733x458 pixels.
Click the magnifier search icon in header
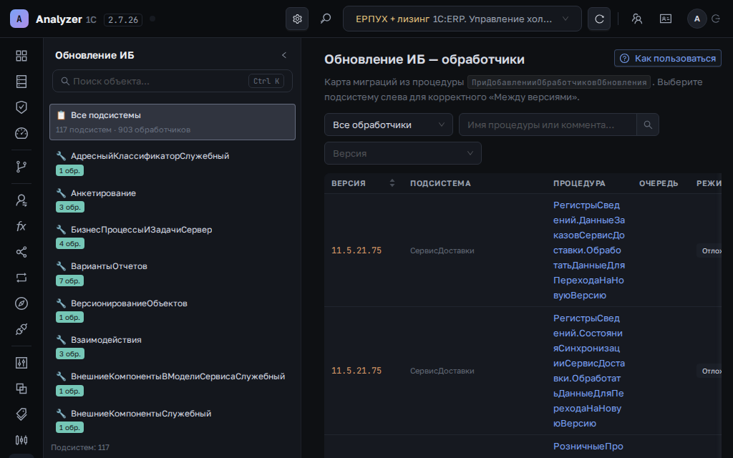tap(326, 19)
